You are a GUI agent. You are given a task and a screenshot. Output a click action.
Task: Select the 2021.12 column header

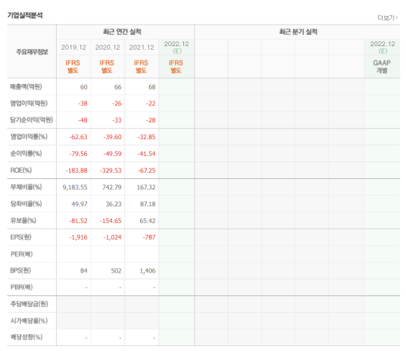(141, 48)
